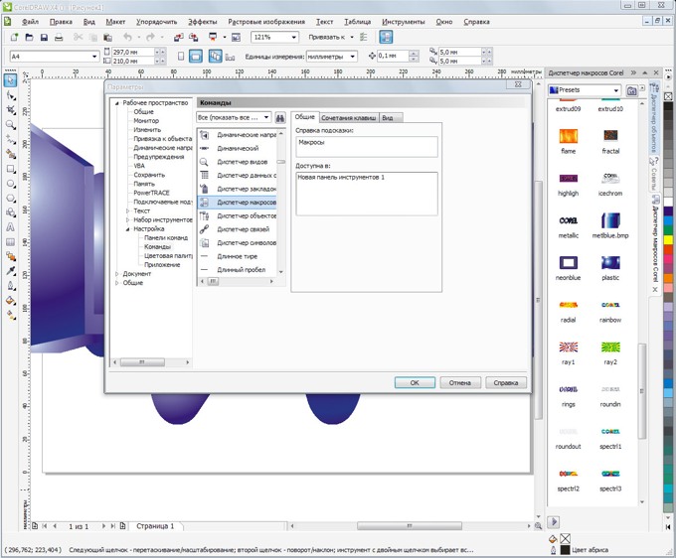Click the Undo arrow icon

(x=127, y=38)
